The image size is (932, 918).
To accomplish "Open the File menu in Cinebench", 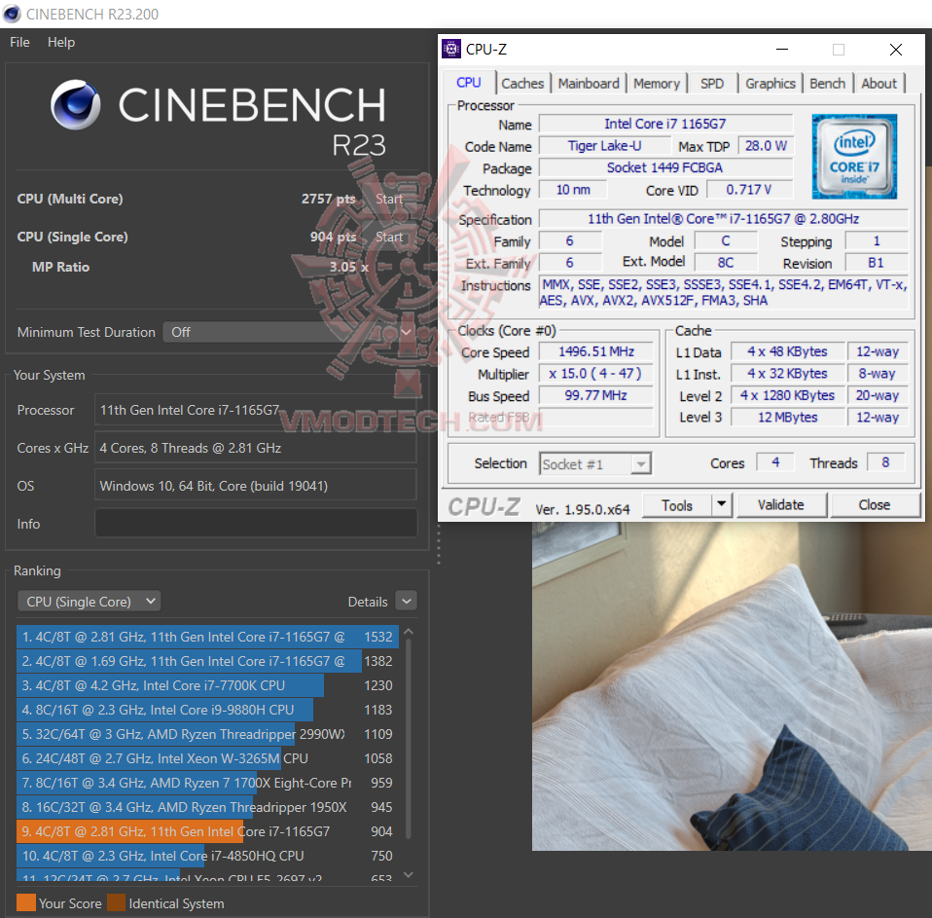I will click(19, 42).
